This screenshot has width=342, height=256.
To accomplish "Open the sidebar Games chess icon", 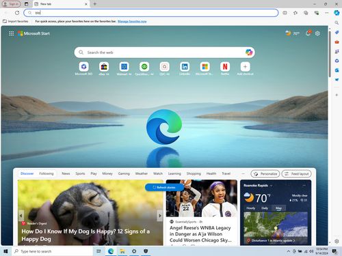I will tap(337, 51).
